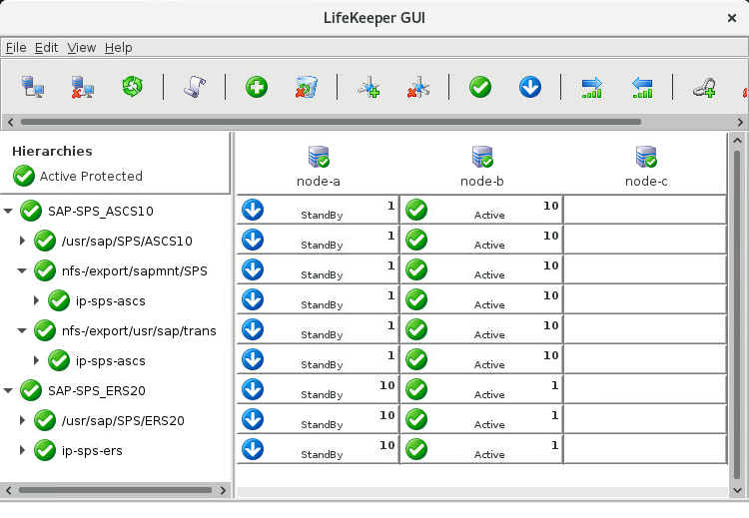749x518 pixels.
Task: Click node-b Active icon in /usr/sap/SPS/ERS20 row
Action: click(416, 419)
